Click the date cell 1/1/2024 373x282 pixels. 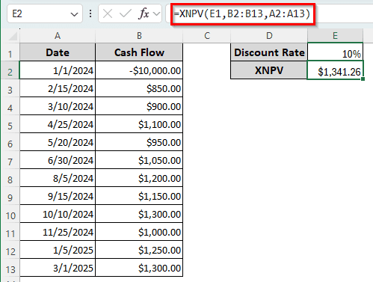[58, 70]
